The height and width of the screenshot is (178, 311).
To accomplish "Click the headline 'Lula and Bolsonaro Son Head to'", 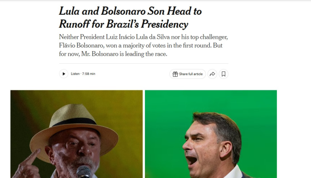I will [130, 11].
